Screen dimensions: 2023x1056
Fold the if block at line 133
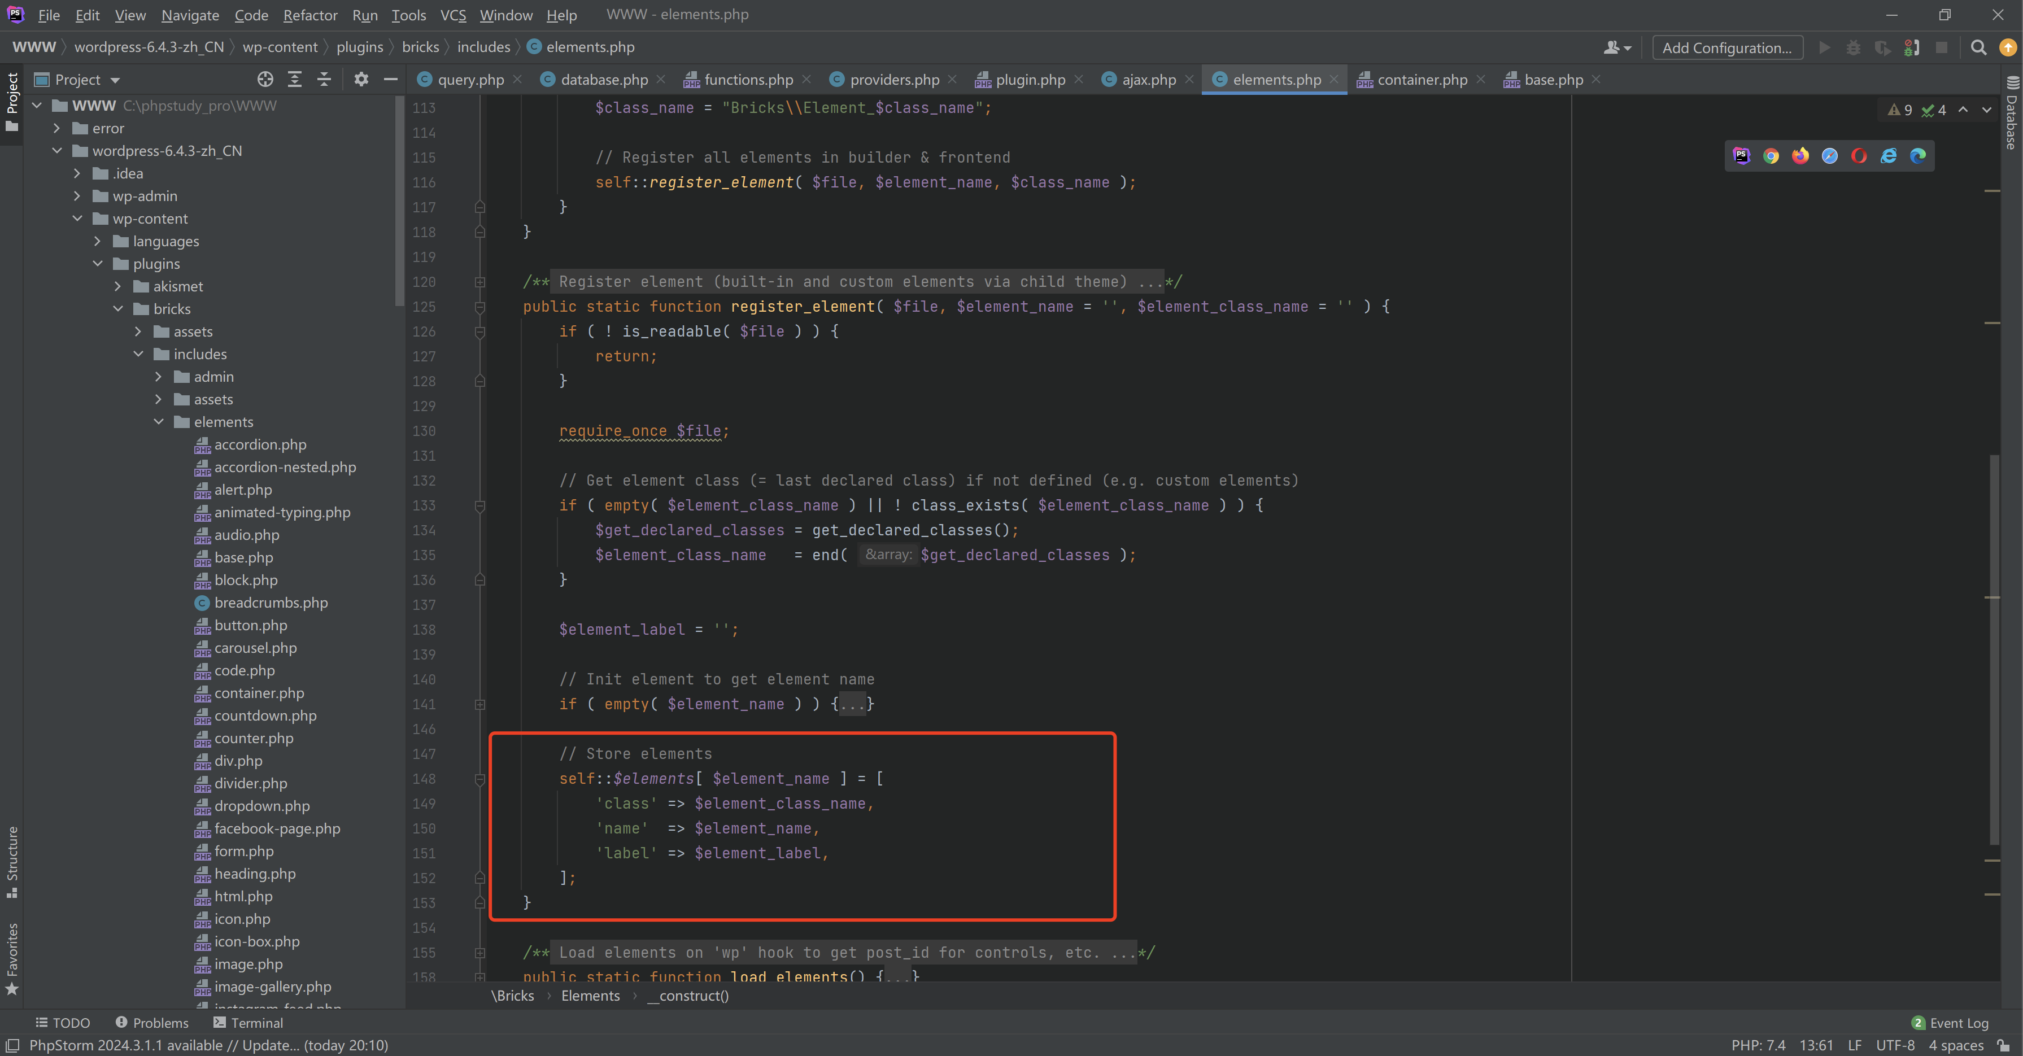pos(480,505)
